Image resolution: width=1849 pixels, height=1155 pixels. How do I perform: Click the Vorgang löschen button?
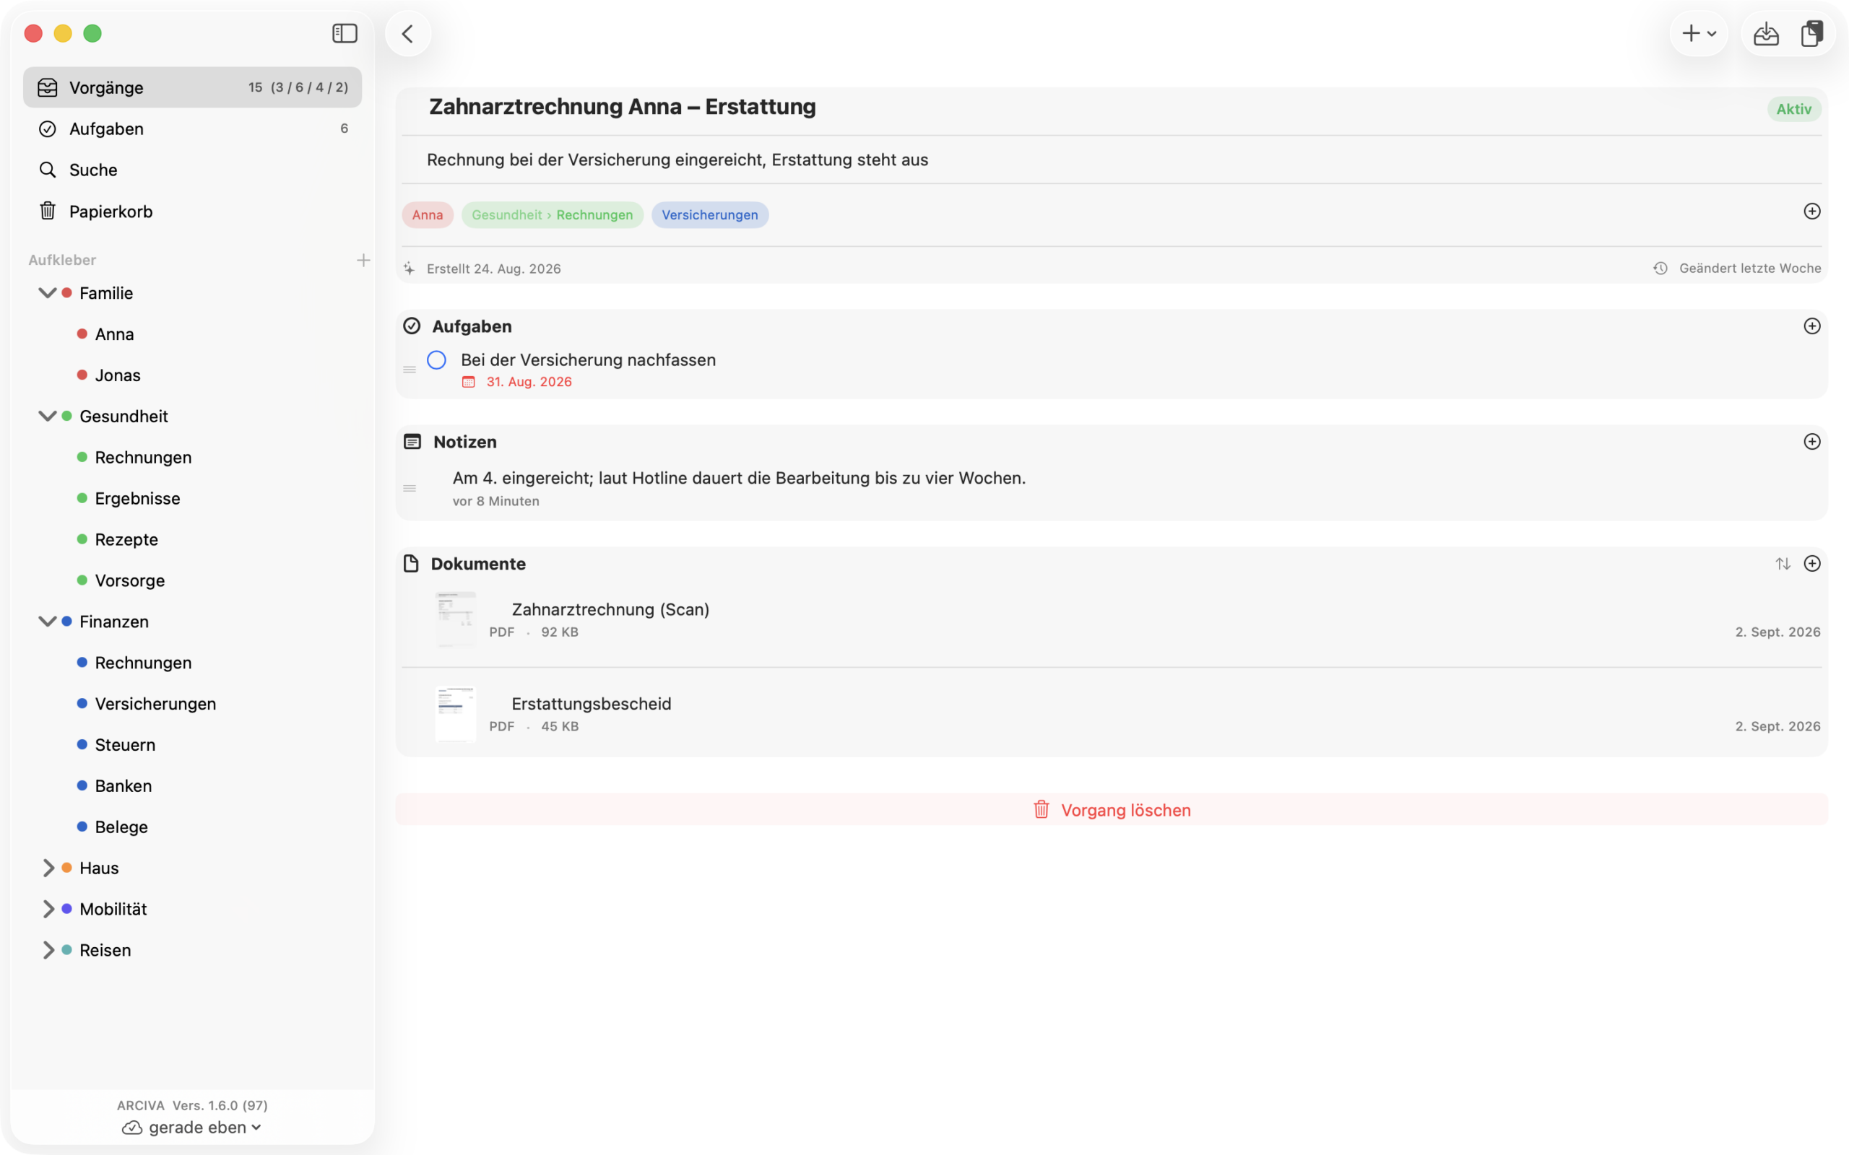1112,810
